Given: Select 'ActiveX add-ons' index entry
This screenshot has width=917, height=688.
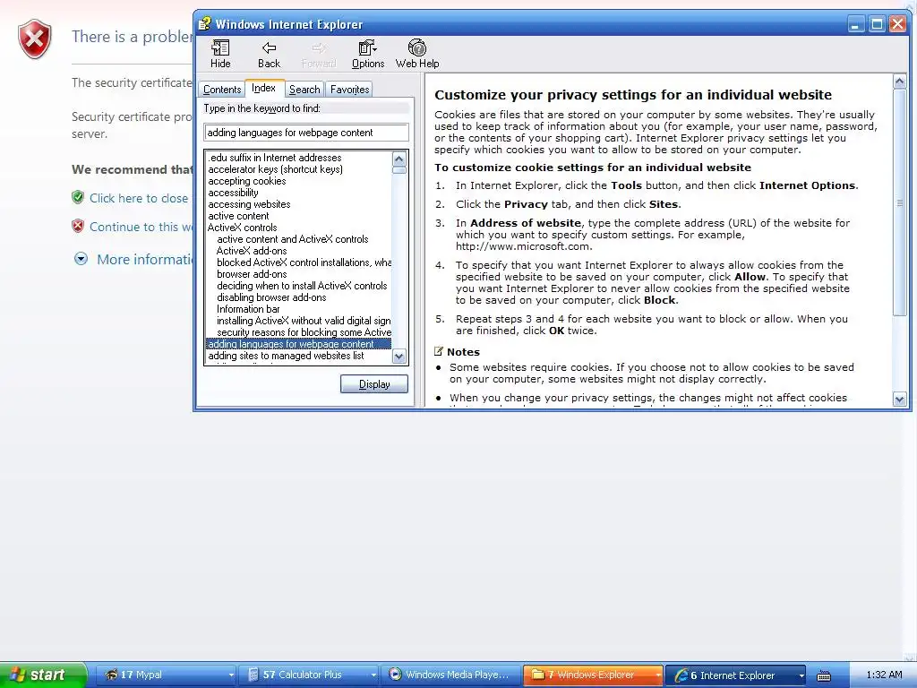Looking at the screenshot, I should coord(252,251).
